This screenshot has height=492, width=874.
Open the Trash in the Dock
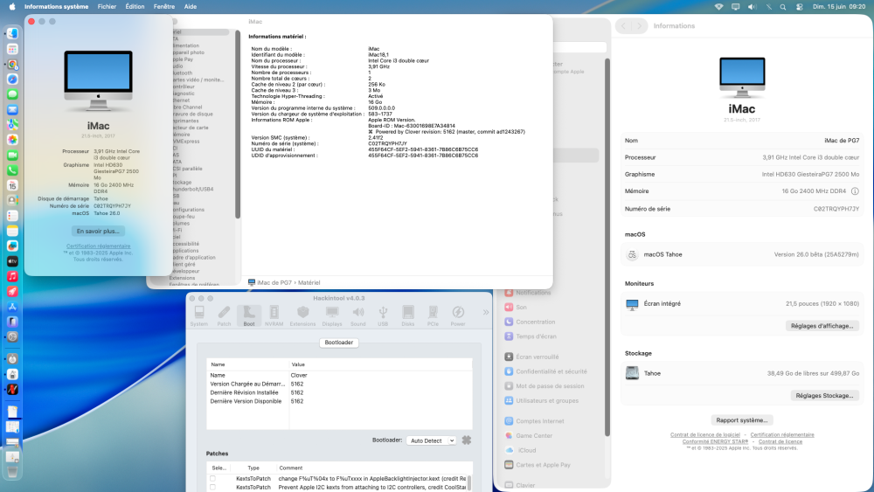[12, 471]
